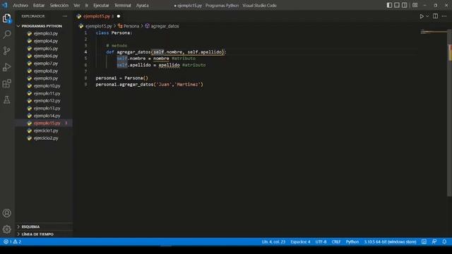
Task: Open the Accounts icon in activity bar
Action: pos(7,213)
